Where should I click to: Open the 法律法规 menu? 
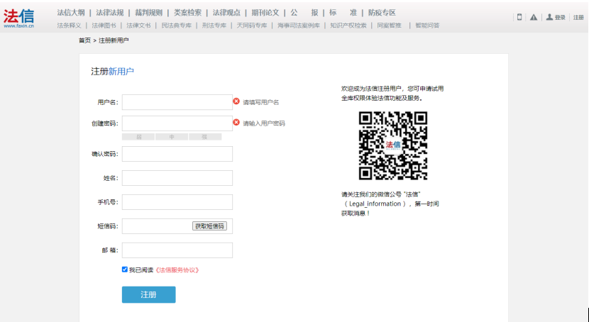click(x=110, y=13)
